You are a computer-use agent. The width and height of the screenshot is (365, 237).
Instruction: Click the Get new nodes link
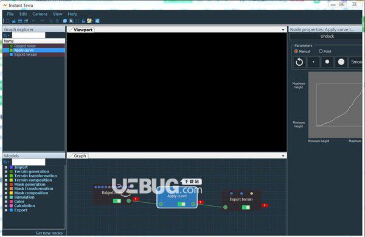tap(49, 233)
